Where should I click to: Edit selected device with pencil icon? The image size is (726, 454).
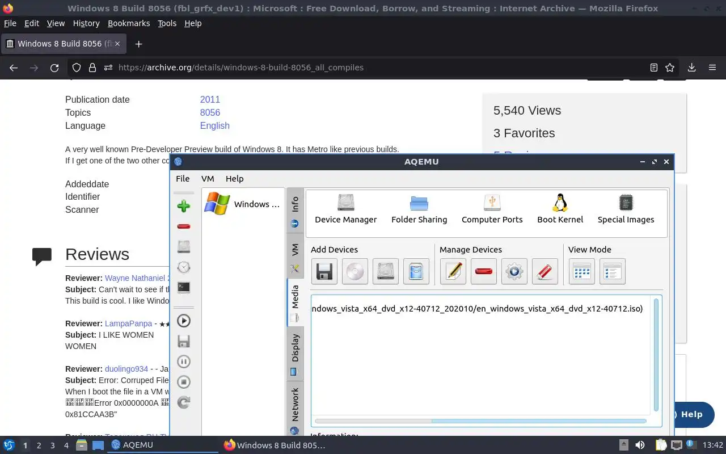[x=453, y=271]
